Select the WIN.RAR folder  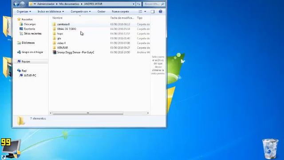(x=63, y=48)
